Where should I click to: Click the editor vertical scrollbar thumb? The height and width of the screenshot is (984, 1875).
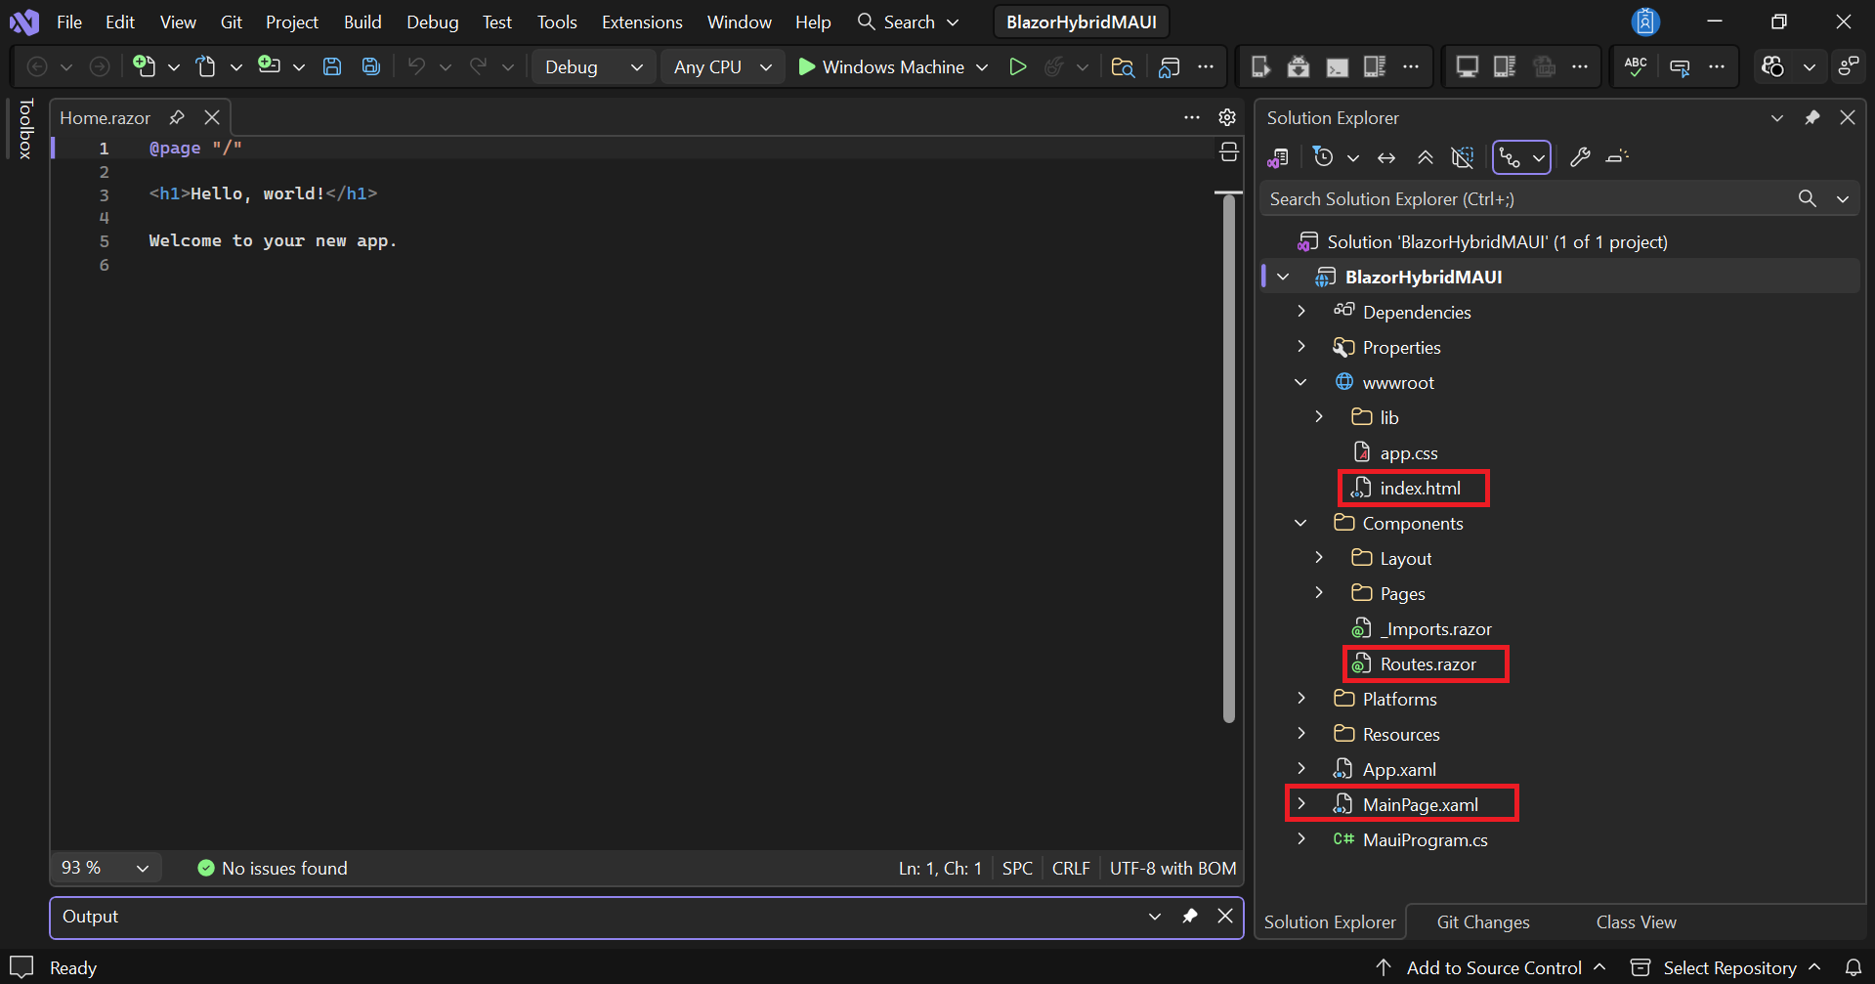click(x=1229, y=459)
